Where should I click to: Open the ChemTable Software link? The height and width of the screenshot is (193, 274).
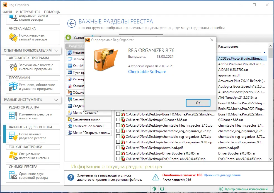(x=147, y=72)
